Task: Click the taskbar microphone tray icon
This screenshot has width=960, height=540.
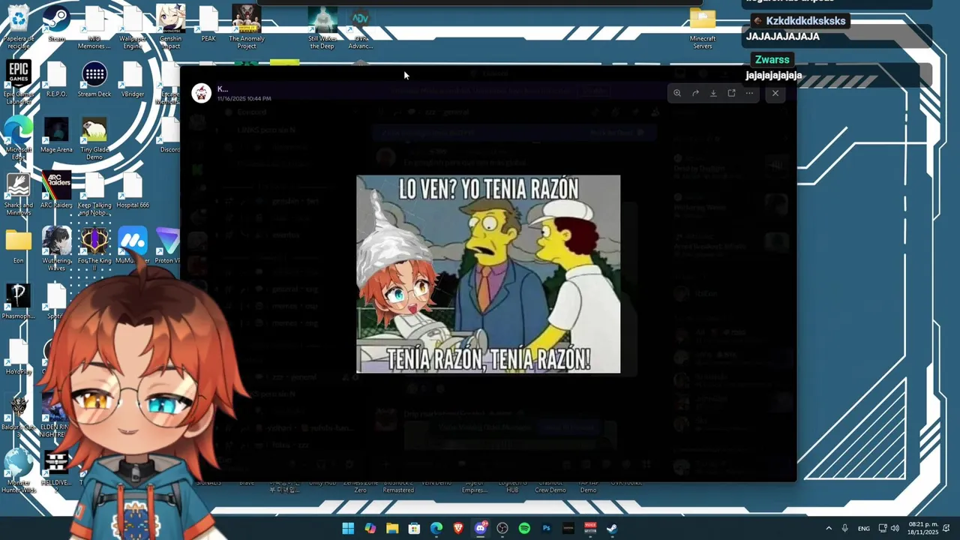Action: (845, 528)
